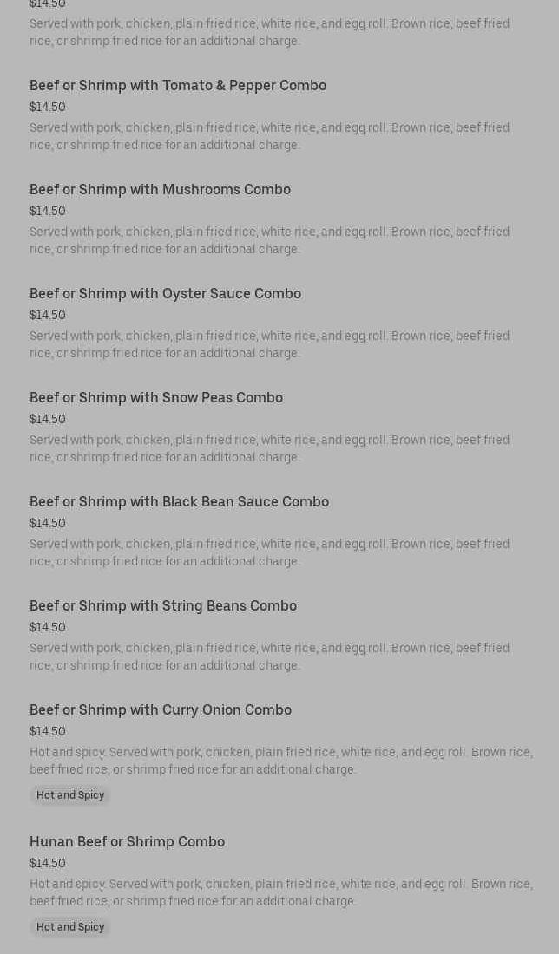
Task: Click the Curry Onion Combo description text
Action: click(x=280, y=761)
